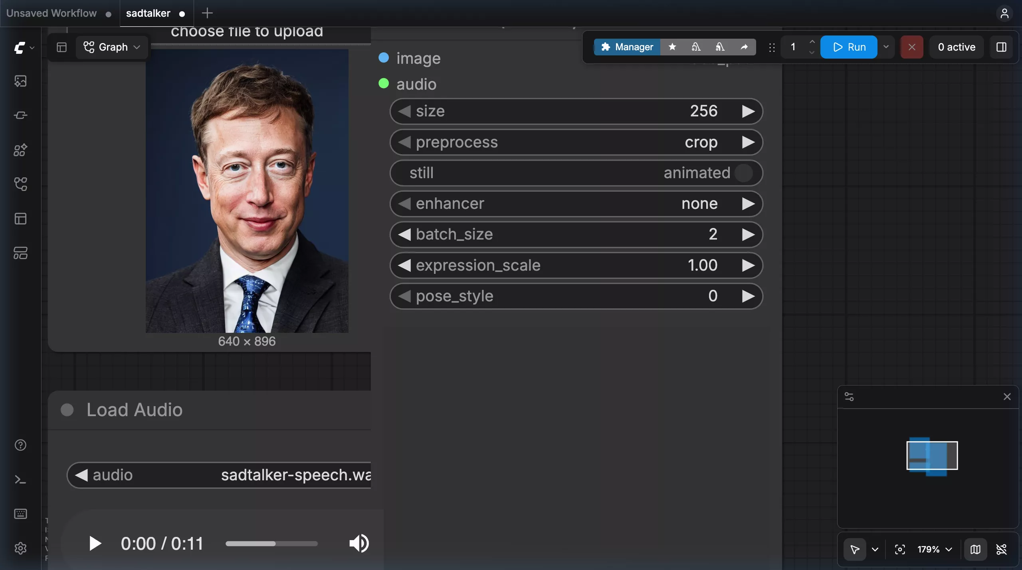1022x570 pixels.
Task: Toggle the right side panel icon
Action: point(1001,47)
